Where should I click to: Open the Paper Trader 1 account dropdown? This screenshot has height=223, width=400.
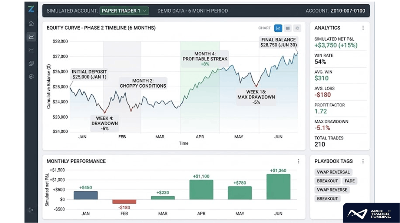pos(124,11)
